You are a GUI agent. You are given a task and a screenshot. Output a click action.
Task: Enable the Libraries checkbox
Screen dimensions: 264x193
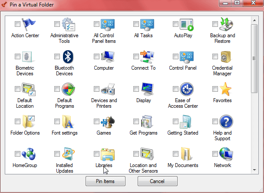coord(97,153)
